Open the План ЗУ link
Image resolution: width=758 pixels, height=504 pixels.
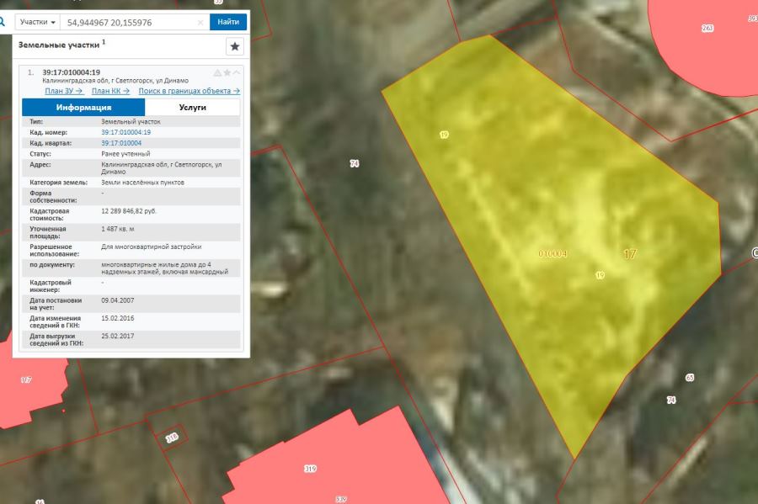click(64, 91)
